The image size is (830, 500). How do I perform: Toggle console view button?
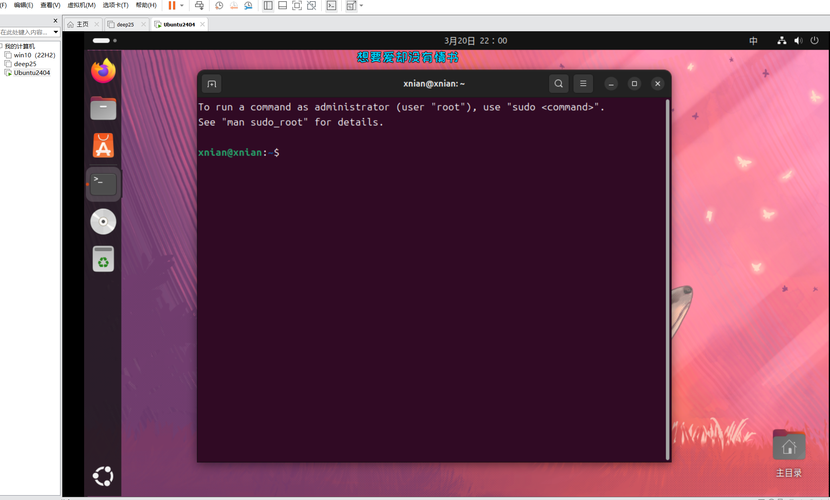pyautogui.click(x=331, y=6)
